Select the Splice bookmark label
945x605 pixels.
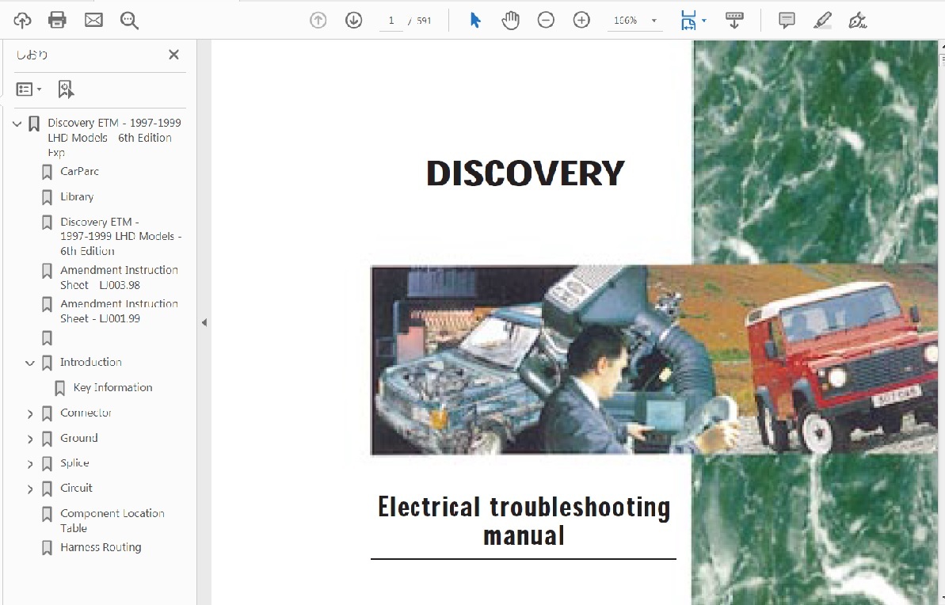(74, 462)
